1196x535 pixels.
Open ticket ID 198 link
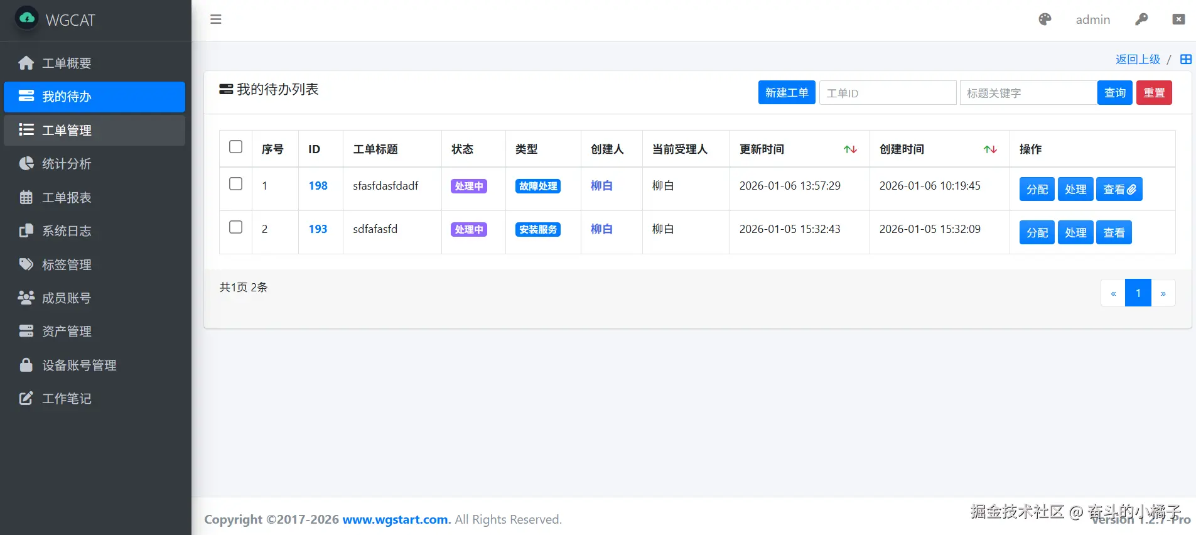click(x=318, y=186)
